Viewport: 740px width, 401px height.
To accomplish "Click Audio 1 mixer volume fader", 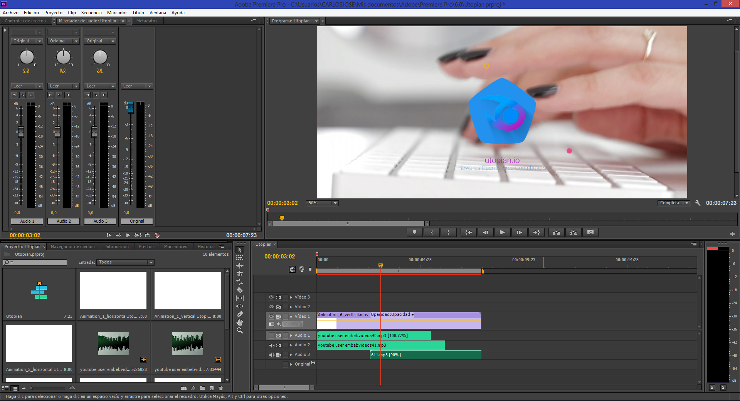I will click(21, 132).
